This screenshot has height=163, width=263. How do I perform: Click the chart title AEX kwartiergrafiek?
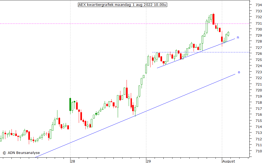(x=122, y=5)
